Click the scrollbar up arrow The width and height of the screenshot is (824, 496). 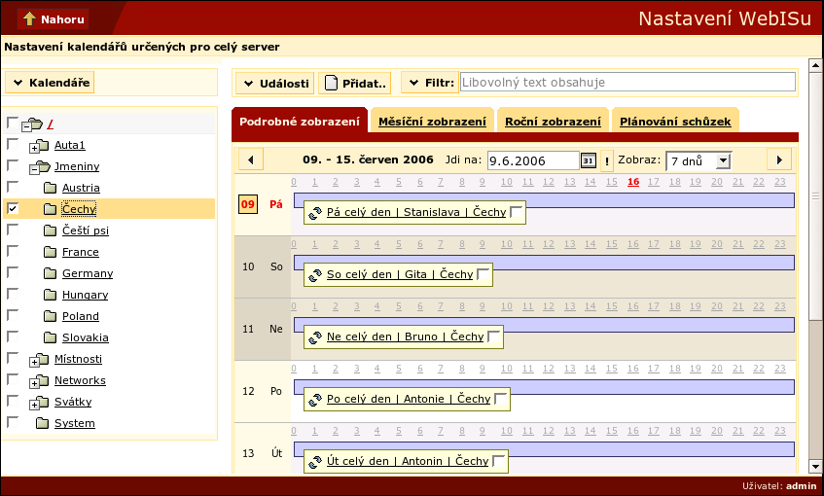click(x=815, y=66)
